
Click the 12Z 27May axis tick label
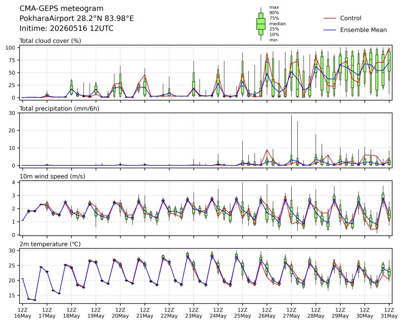[x=292, y=313]
